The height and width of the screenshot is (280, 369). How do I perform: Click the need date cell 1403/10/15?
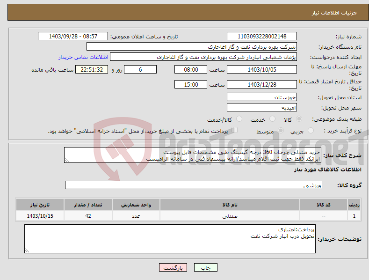[x=40, y=216]
